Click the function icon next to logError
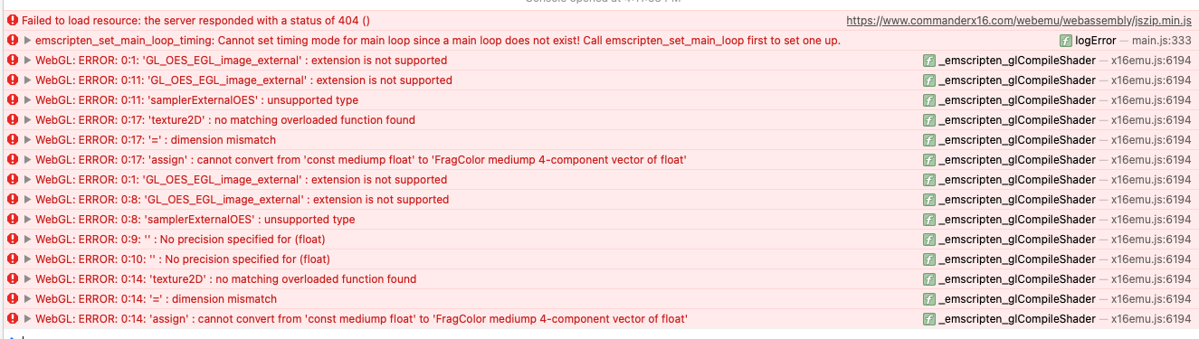This screenshot has height=339, width=1199. [x=1066, y=41]
